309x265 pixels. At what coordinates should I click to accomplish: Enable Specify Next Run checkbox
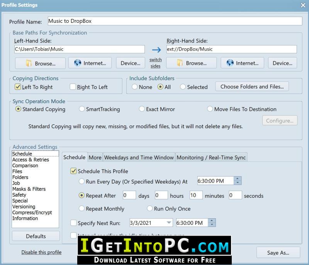73,223
